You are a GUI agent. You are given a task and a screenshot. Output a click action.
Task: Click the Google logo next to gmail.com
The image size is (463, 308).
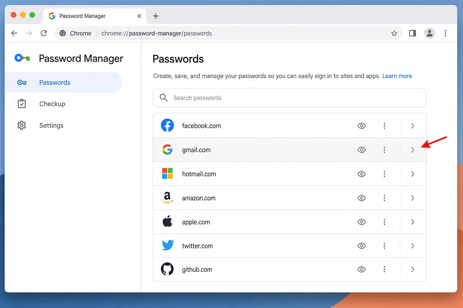pyautogui.click(x=167, y=149)
